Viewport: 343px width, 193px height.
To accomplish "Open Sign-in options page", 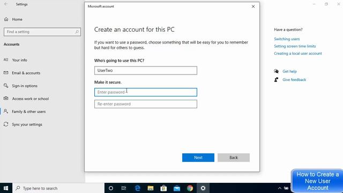I will (x=25, y=86).
